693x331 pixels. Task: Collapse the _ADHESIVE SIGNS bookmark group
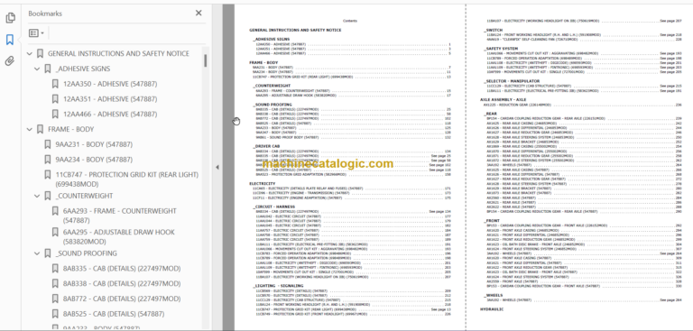37,69
